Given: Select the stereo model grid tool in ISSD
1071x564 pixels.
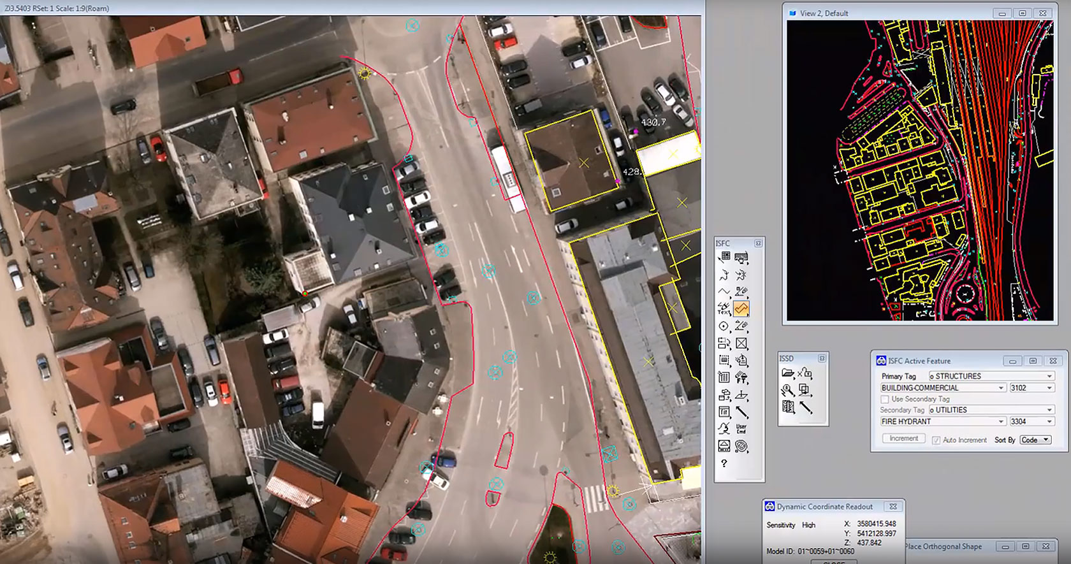Looking at the screenshot, I should pos(788,407).
